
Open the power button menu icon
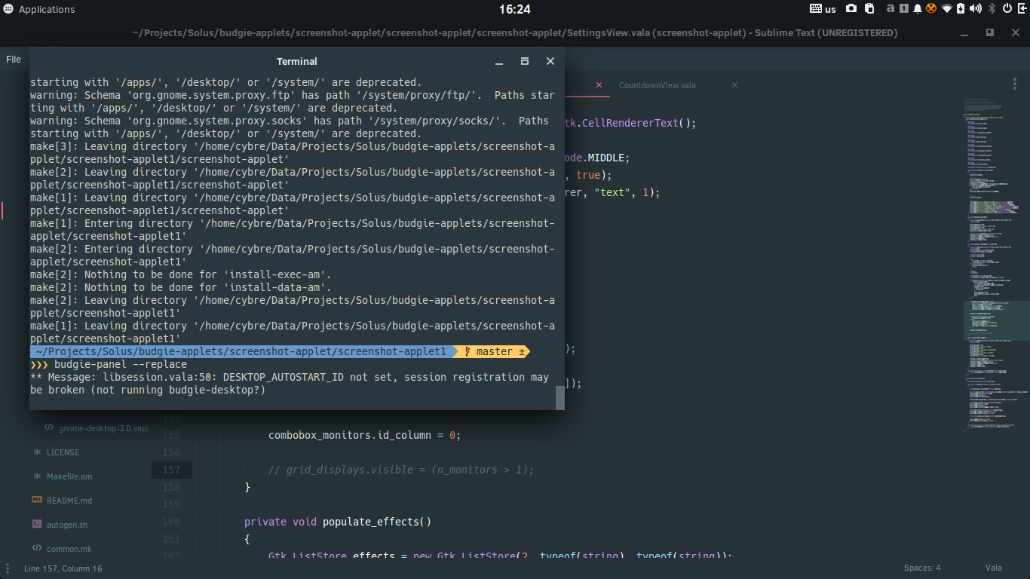click(1007, 9)
